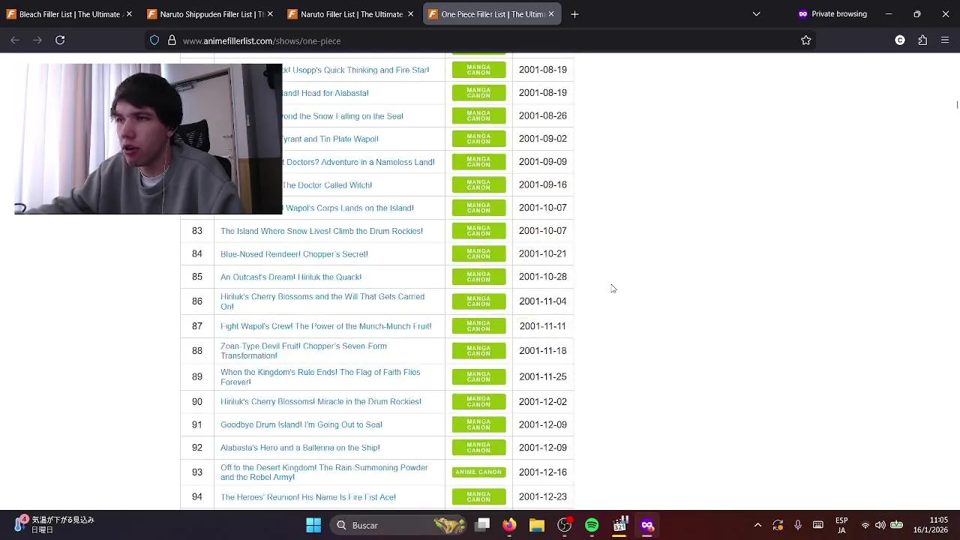
Task: Select airdate 2001-12-16 cell
Action: tap(543, 472)
